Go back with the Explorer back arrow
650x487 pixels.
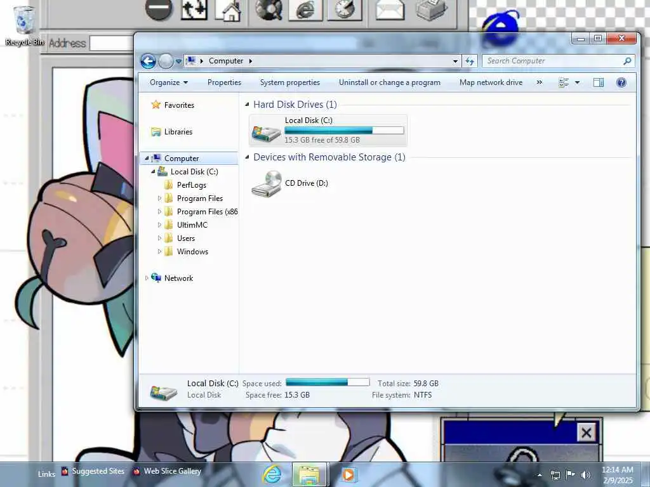[x=148, y=62]
